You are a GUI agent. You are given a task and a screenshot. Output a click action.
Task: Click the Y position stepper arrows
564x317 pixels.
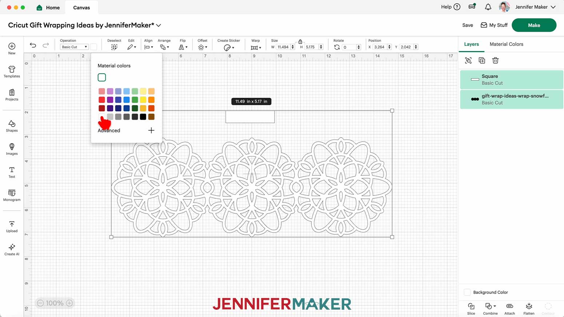[416, 47]
